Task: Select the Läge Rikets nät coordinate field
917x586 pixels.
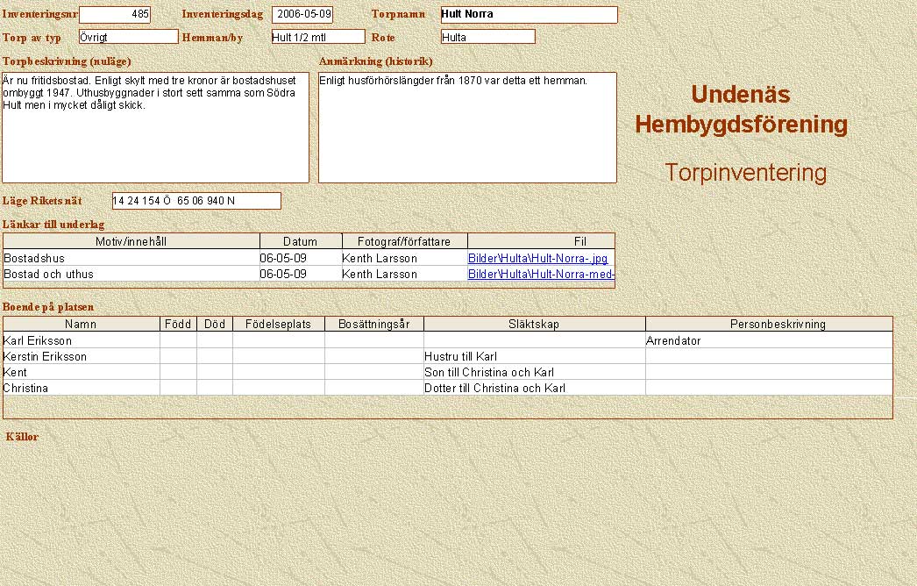Action: (x=196, y=201)
